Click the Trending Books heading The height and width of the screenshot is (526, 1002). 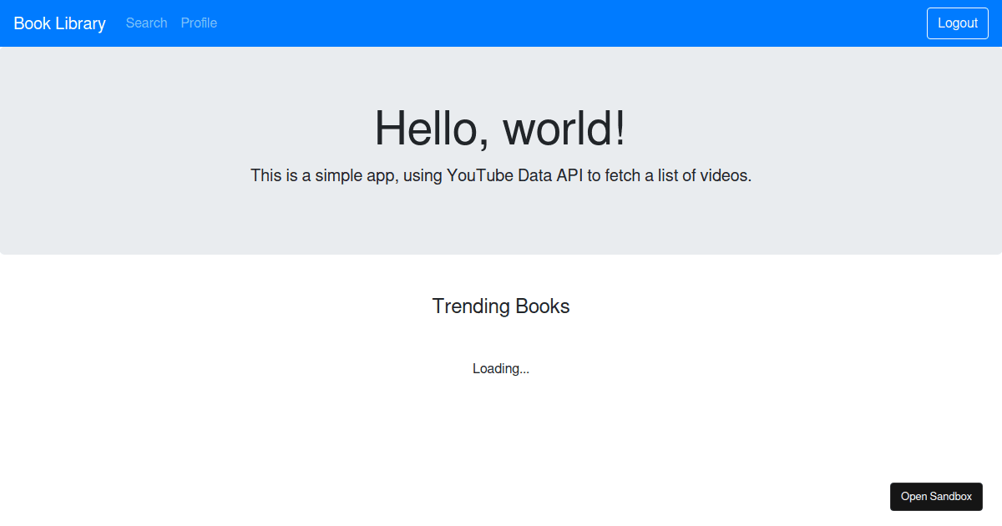pos(500,306)
